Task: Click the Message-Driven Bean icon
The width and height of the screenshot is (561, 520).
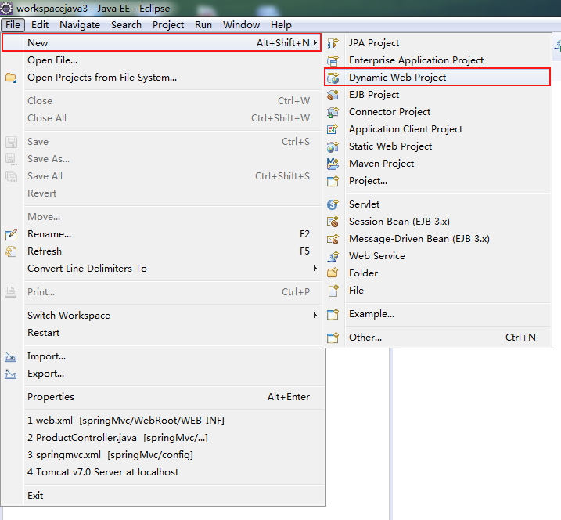Action: click(333, 239)
